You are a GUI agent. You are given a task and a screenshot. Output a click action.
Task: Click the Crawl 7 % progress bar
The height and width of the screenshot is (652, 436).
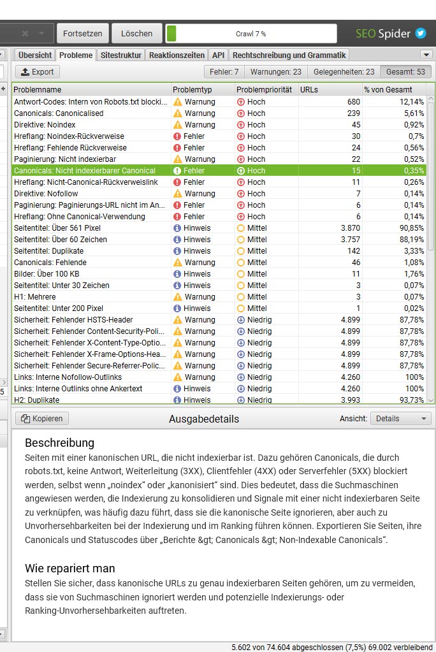tap(251, 33)
